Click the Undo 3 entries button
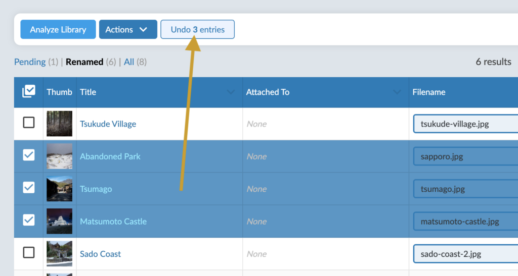This screenshot has width=518, height=276. click(x=198, y=29)
